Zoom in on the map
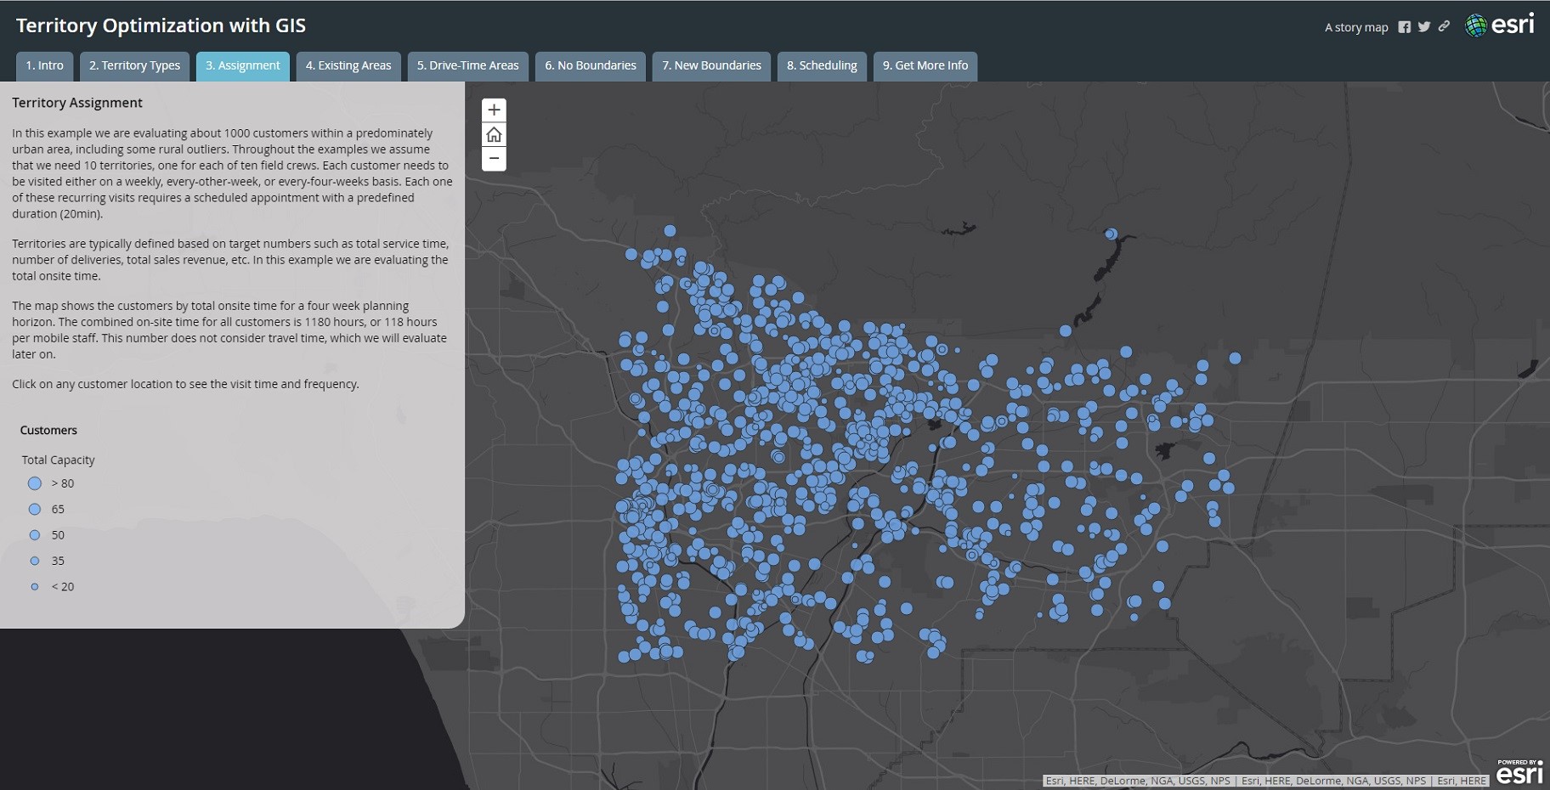The width and height of the screenshot is (1550, 790). 494,110
